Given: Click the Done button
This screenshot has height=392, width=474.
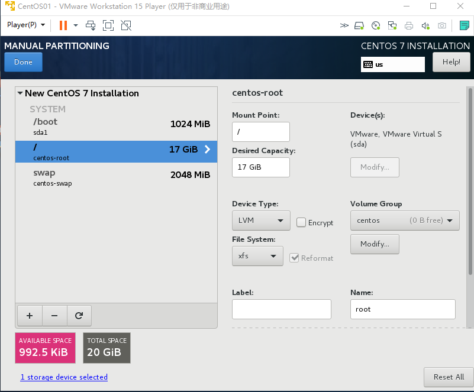Looking at the screenshot, I should click(22, 61).
